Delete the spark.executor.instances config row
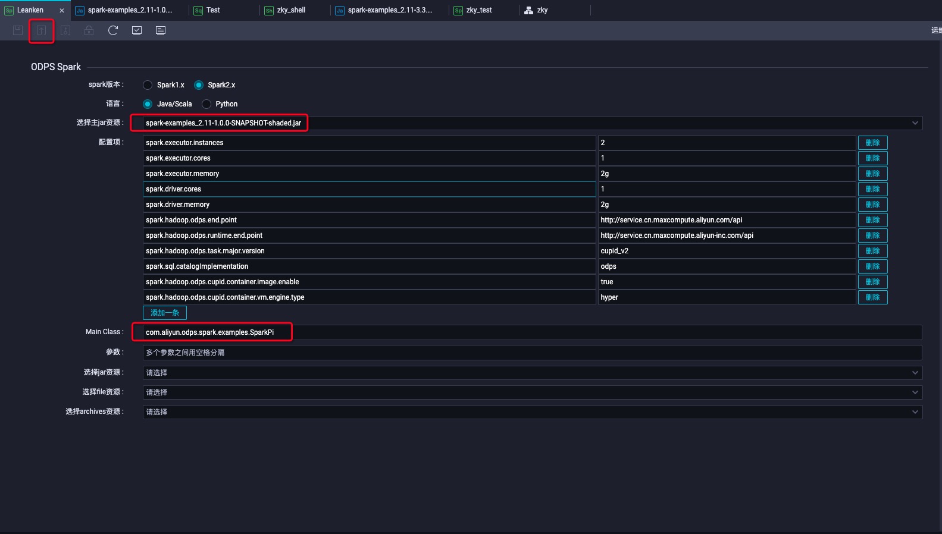This screenshot has height=534, width=942. (x=872, y=143)
